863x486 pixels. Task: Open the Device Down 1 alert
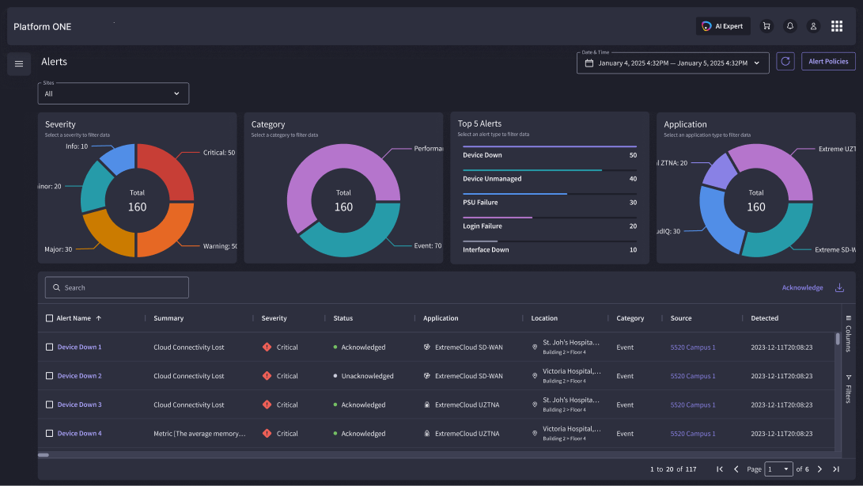pos(79,347)
